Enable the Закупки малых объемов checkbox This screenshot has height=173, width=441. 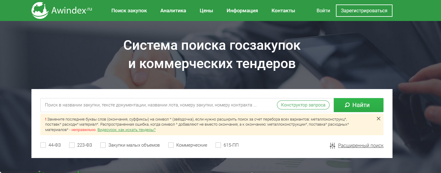pos(103,145)
